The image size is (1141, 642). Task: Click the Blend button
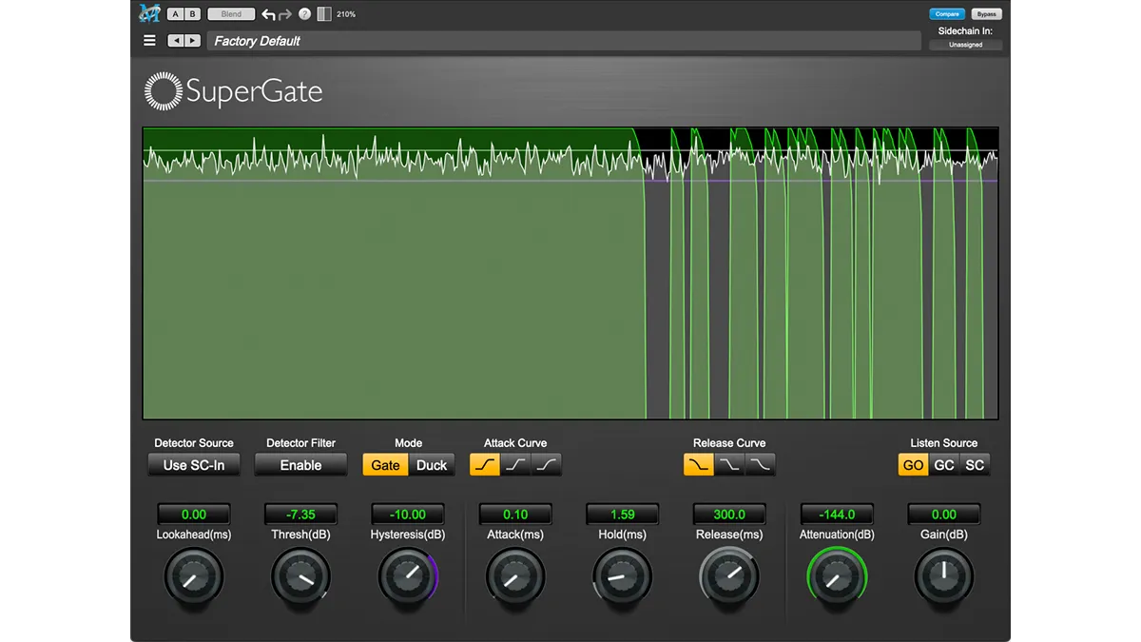point(231,14)
